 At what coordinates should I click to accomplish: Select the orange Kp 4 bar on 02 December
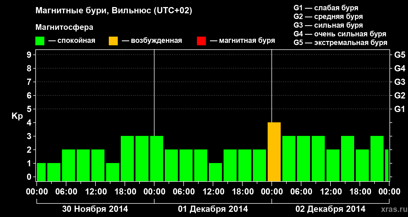coord(274,152)
